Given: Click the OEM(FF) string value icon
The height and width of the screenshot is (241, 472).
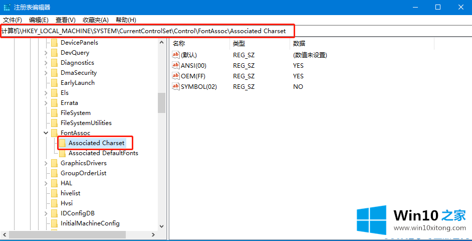Looking at the screenshot, I should click(x=175, y=76).
